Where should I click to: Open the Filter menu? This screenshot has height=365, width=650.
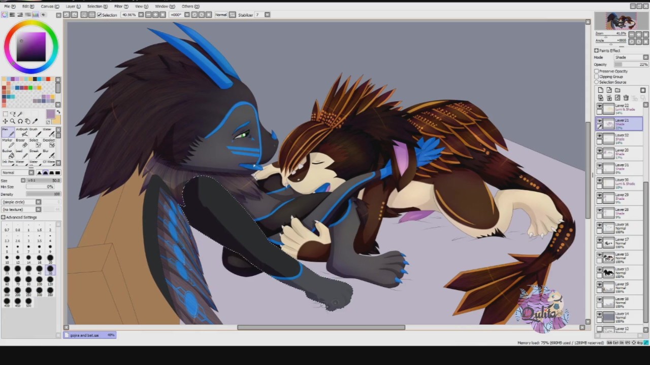(x=120, y=6)
